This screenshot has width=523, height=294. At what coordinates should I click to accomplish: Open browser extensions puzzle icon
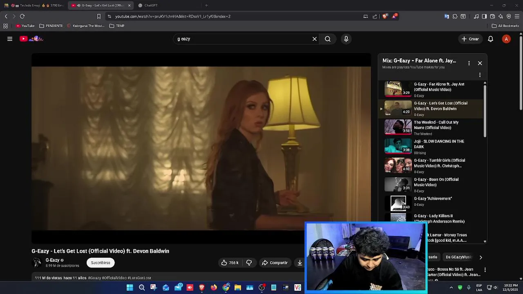click(x=455, y=16)
